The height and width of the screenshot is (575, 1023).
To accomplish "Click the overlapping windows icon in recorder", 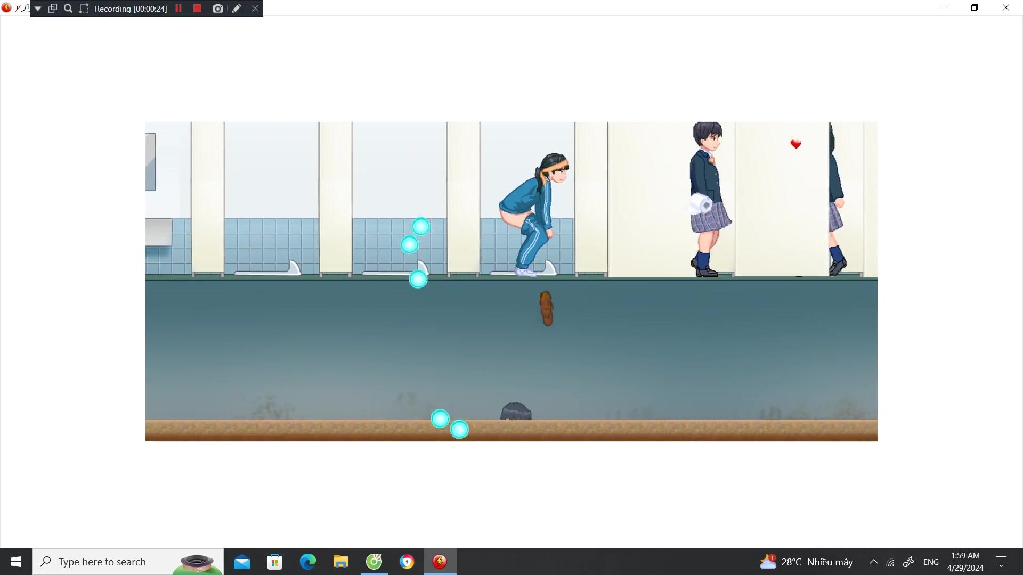I will pos(53,9).
